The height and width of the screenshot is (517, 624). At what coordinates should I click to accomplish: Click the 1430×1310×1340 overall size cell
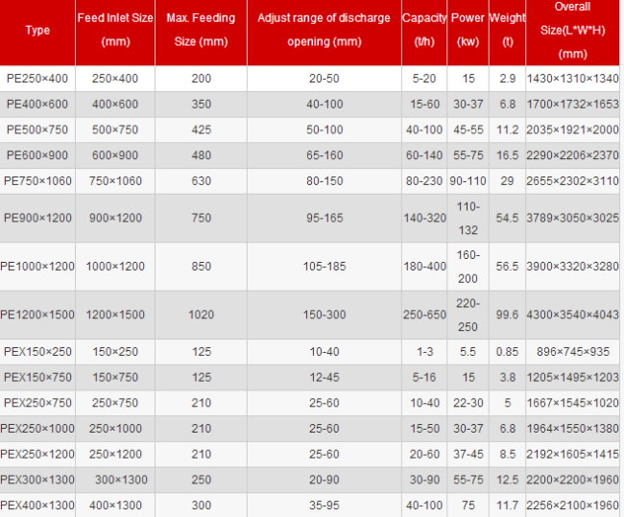[572, 78]
